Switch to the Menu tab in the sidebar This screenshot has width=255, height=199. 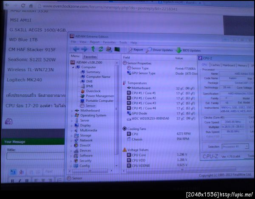click(x=75, y=56)
